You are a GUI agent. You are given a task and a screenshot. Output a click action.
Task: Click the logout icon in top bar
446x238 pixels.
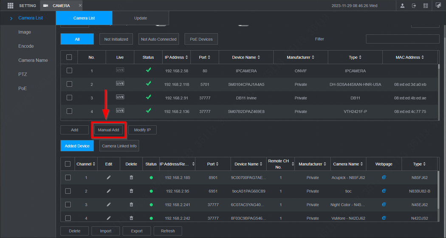coord(414,6)
